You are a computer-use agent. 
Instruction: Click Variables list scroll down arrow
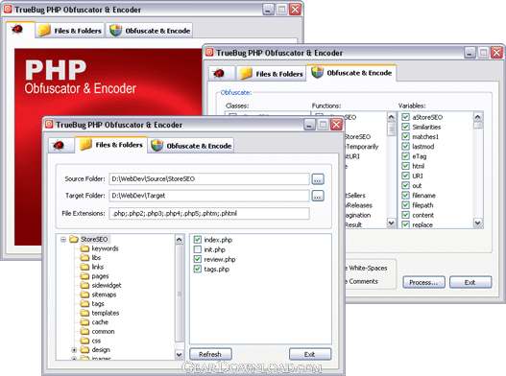[478, 223]
